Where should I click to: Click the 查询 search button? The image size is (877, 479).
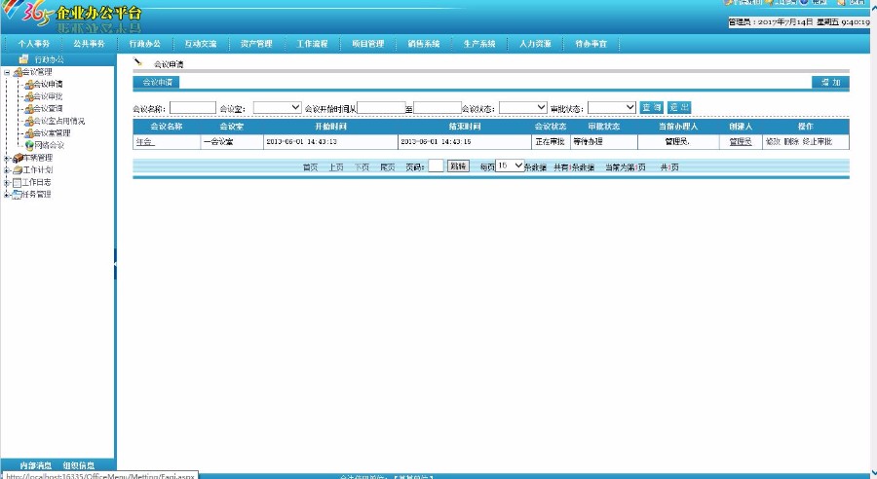(651, 107)
